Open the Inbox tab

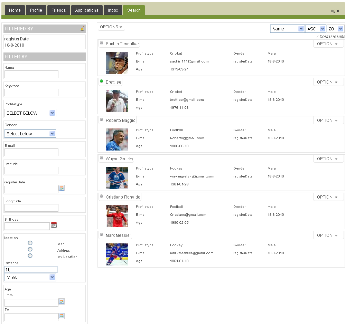tap(113, 10)
